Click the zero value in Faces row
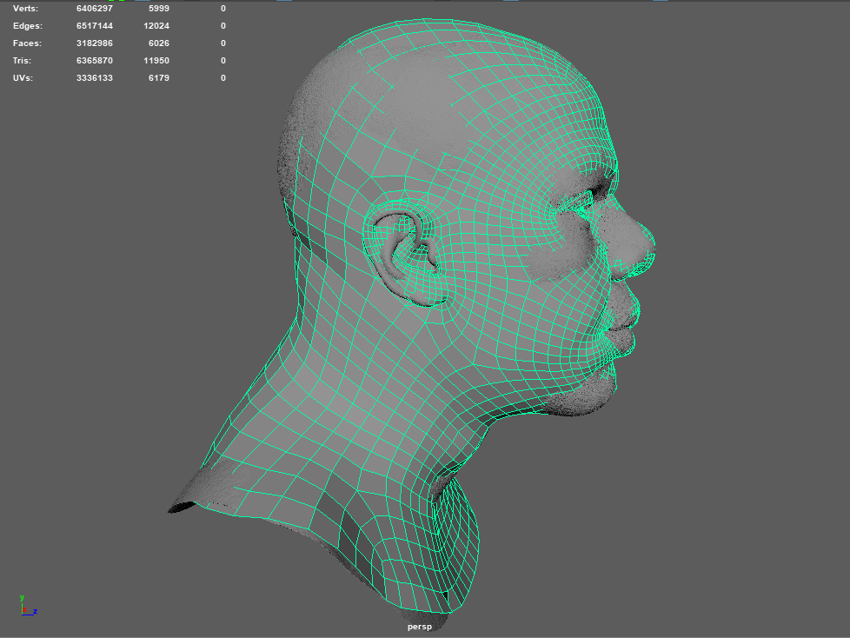Image resolution: width=850 pixels, height=638 pixels. [x=222, y=43]
